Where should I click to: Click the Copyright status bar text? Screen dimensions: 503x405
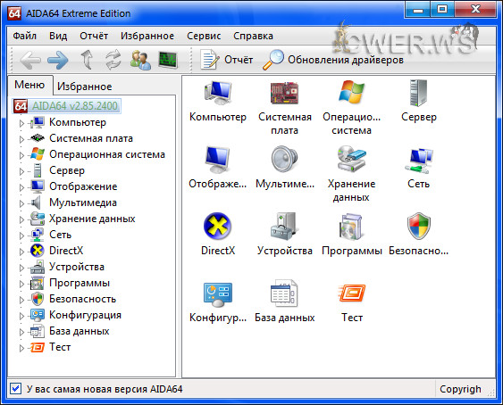[x=460, y=389]
